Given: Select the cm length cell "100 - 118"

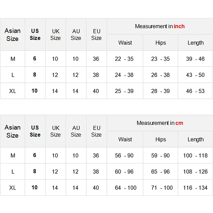Looking at the screenshot, I should [195, 155].
